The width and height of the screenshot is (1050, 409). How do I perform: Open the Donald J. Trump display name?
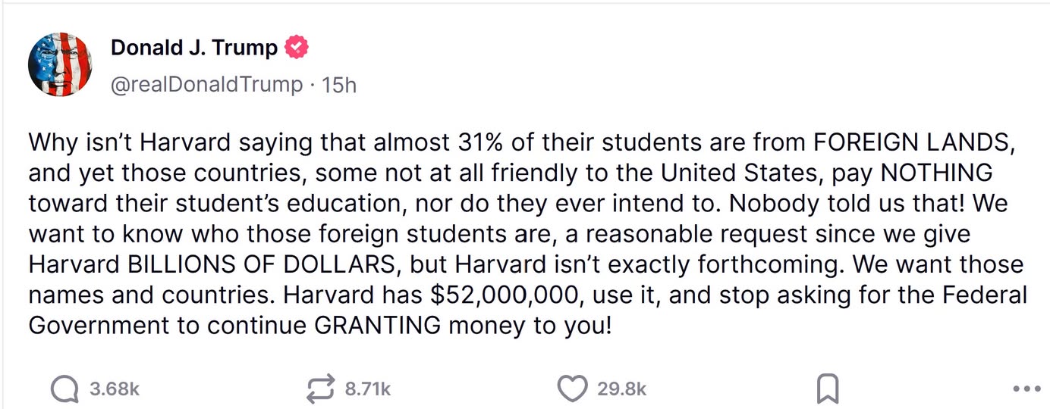tap(193, 48)
